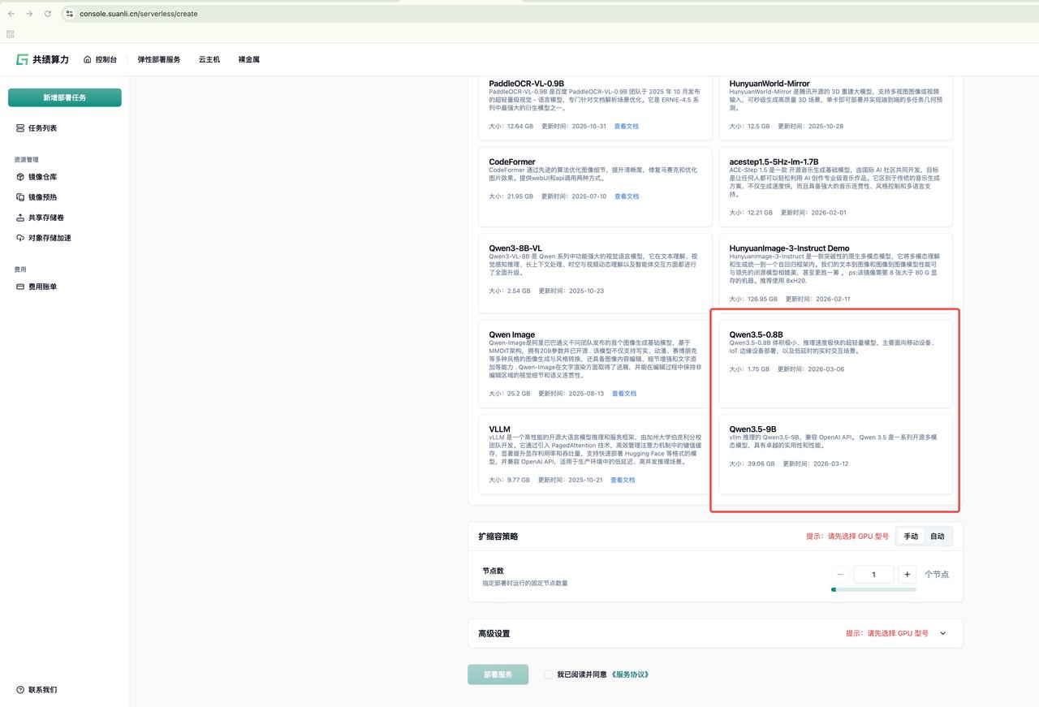The image size is (1039, 707).
Task: Click 联系我们 at sidebar bottom
Action: click(x=42, y=690)
